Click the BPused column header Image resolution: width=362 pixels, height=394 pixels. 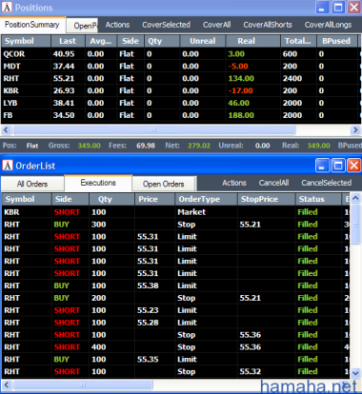336,41
